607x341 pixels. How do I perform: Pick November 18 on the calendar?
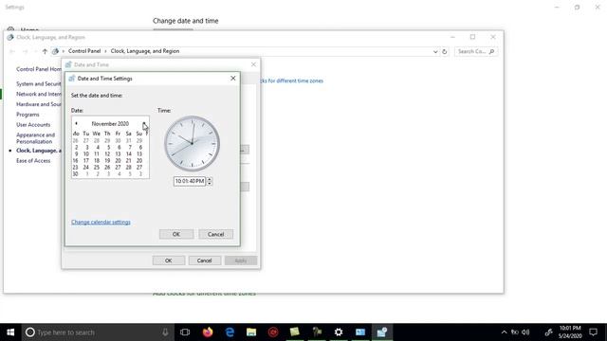coord(97,160)
